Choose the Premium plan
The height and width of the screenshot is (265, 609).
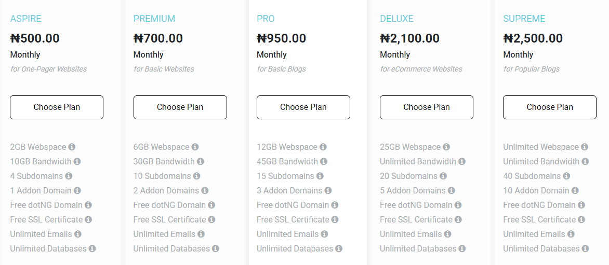tap(180, 107)
